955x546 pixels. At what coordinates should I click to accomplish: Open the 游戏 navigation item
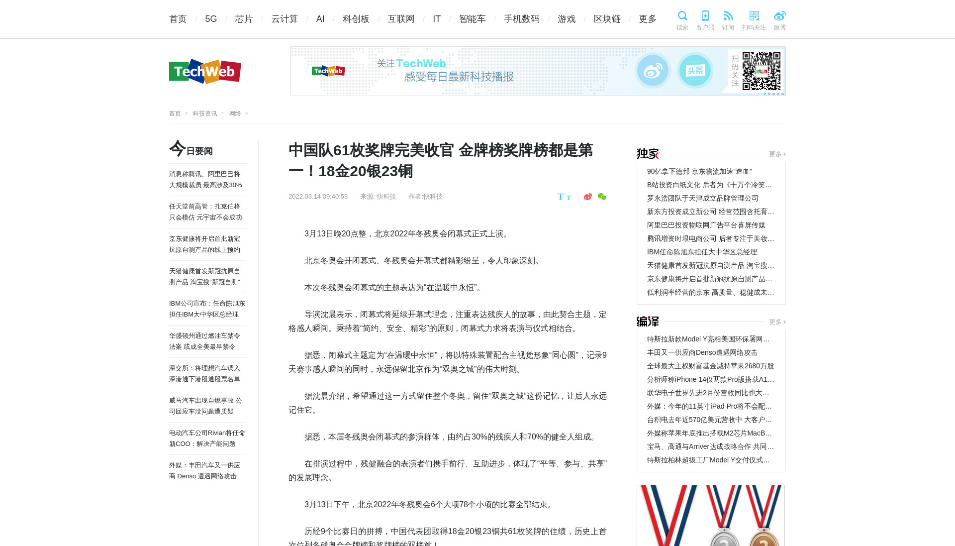tap(567, 19)
